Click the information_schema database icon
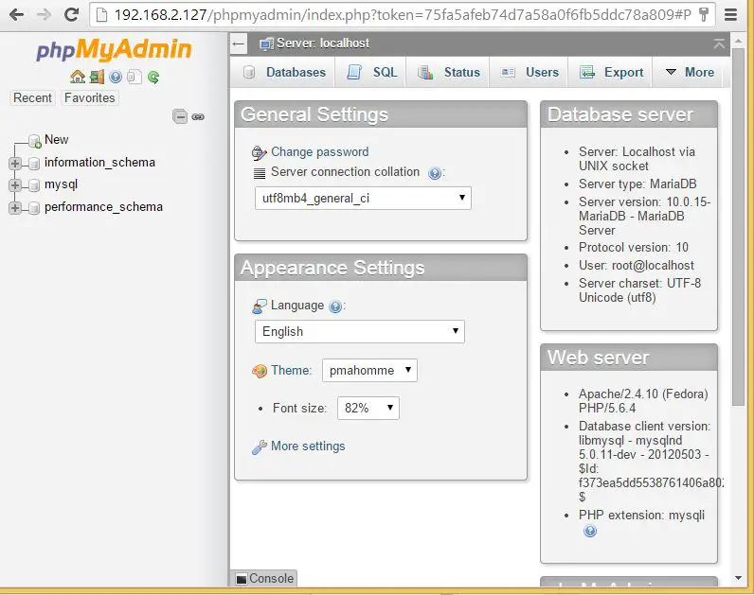Screen dimensions: 754x595 (34, 164)
